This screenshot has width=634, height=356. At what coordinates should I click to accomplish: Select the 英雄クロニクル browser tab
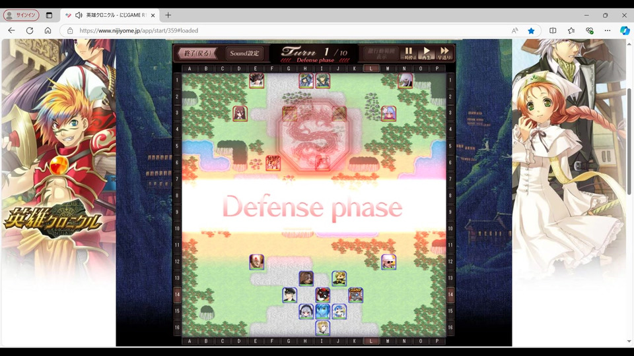click(x=109, y=15)
